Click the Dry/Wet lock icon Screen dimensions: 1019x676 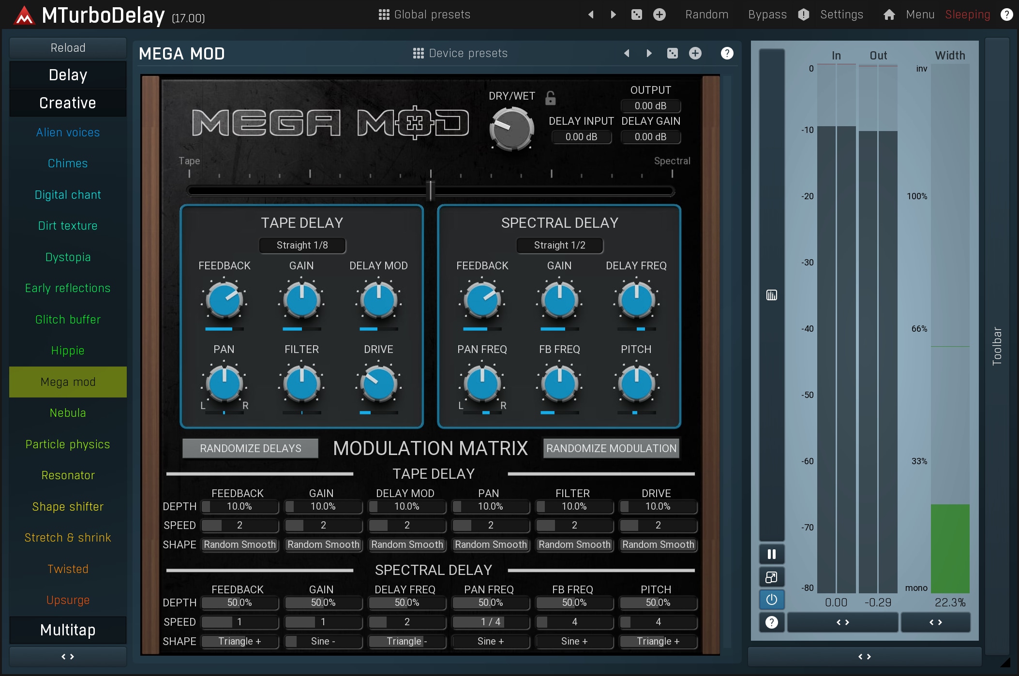pyautogui.click(x=550, y=98)
